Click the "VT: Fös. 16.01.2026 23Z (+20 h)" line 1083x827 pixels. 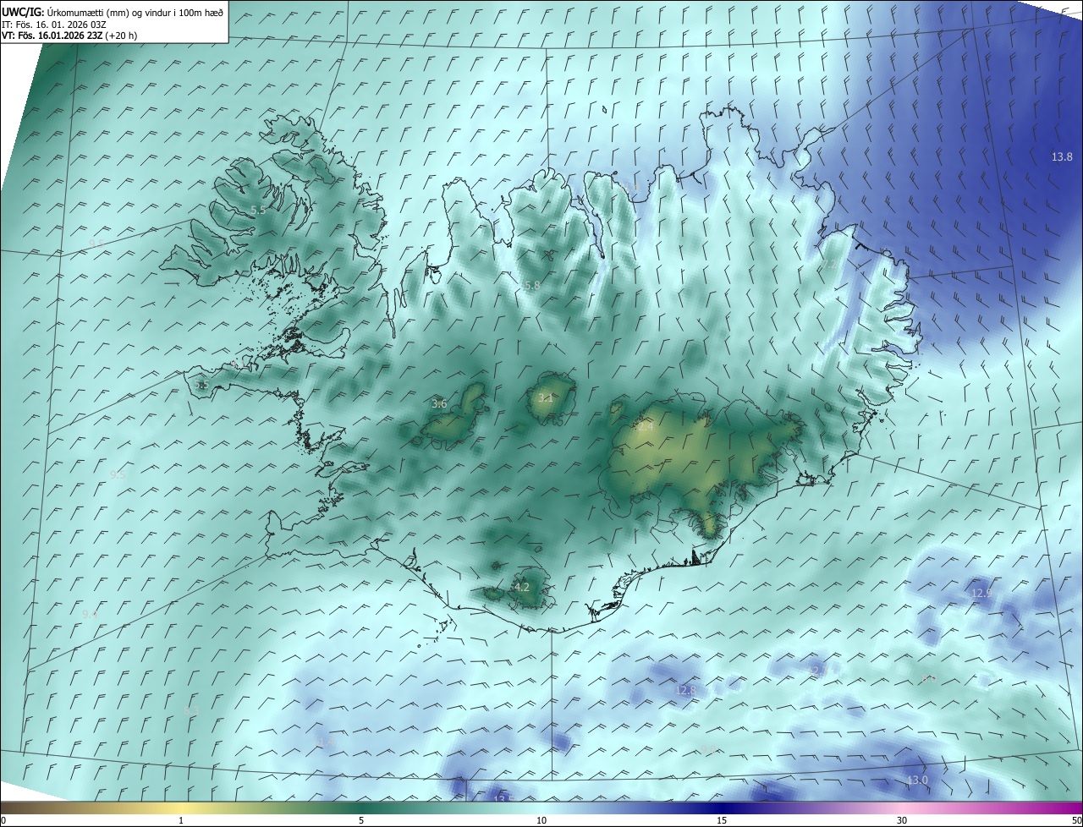(70, 36)
